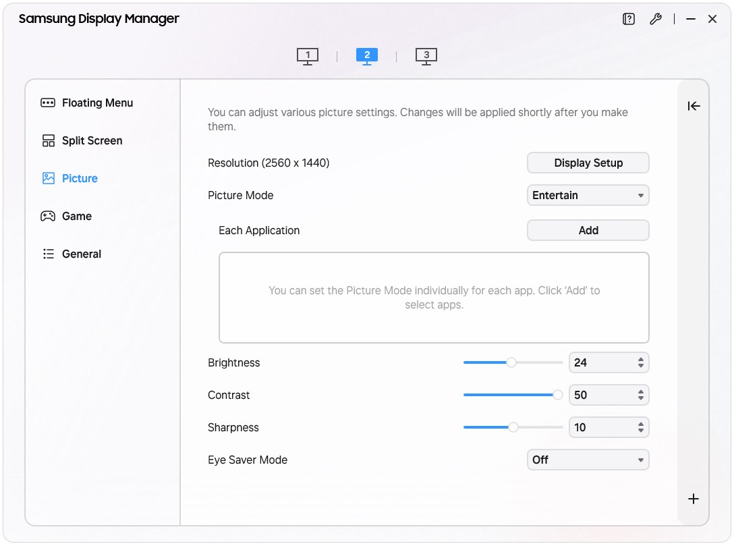
Task: Click the plus icon at bottom right
Action: pos(694,499)
